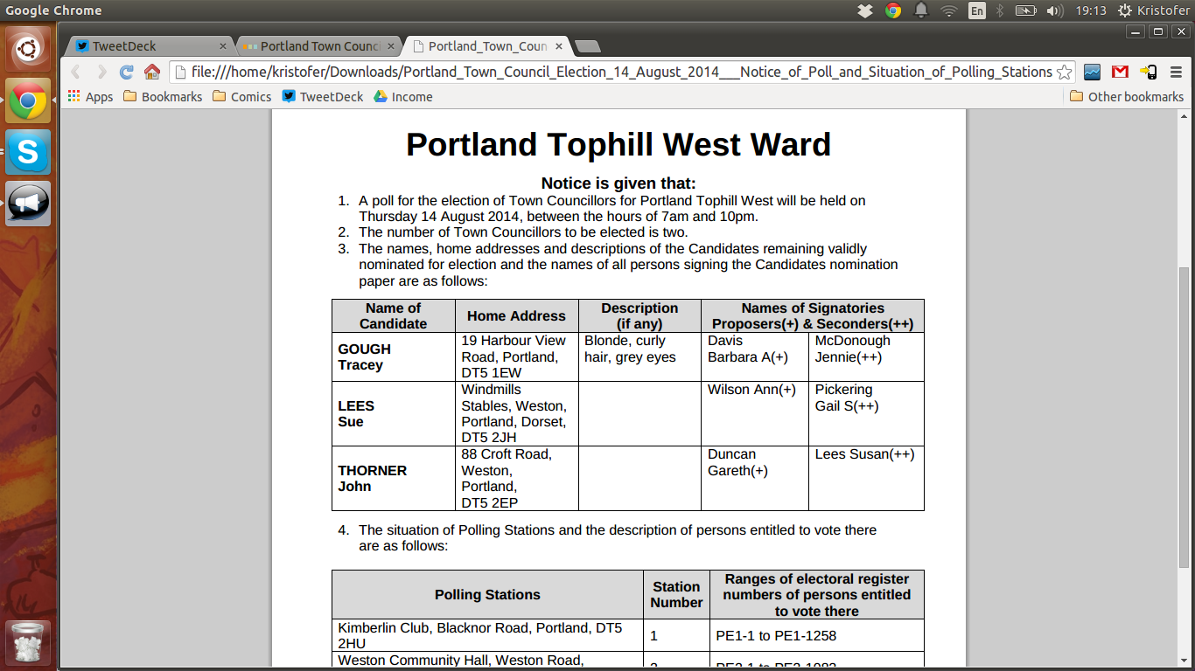Open notifications bell in top panel
This screenshot has width=1195, height=671.
tap(921, 10)
